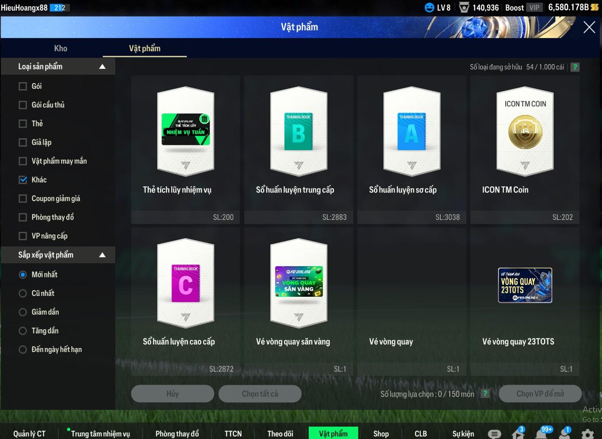Switch to the Kho tab
Image resolution: width=602 pixels, height=439 pixels.
pyautogui.click(x=61, y=49)
